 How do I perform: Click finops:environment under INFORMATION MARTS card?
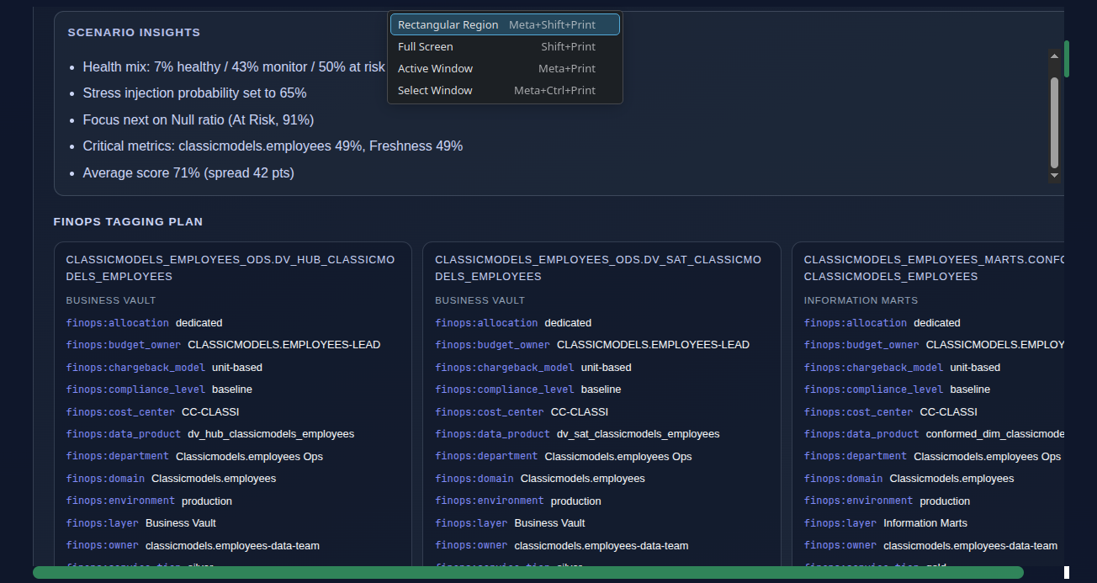pos(859,500)
